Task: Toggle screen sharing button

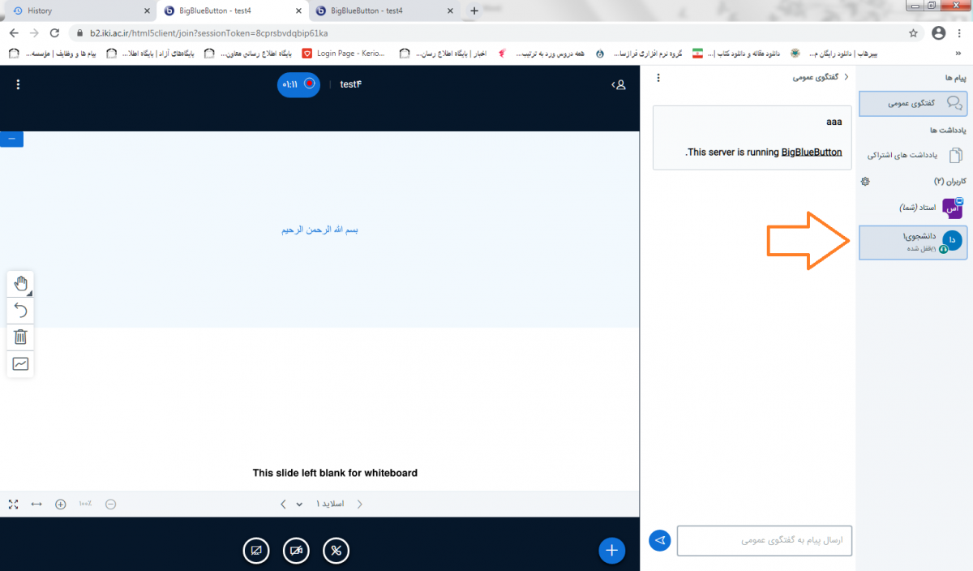Action: 256,551
